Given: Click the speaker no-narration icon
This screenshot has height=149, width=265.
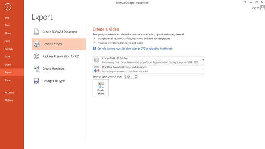Looking at the screenshot, I should click(96, 69).
